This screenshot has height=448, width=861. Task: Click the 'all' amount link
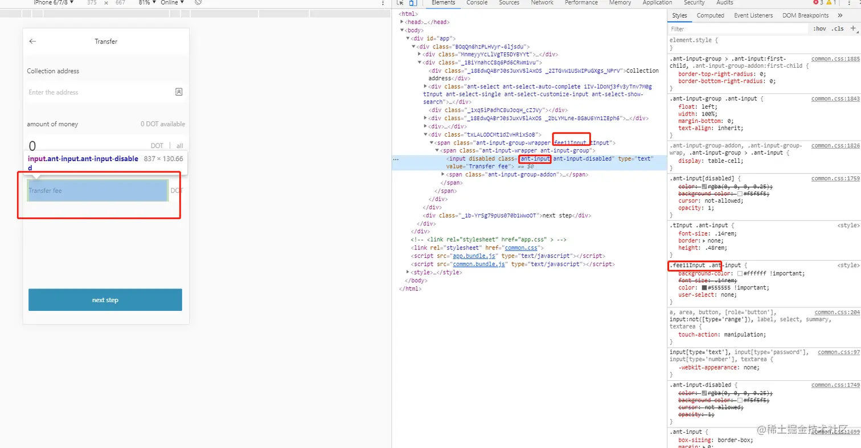pos(179,146)
